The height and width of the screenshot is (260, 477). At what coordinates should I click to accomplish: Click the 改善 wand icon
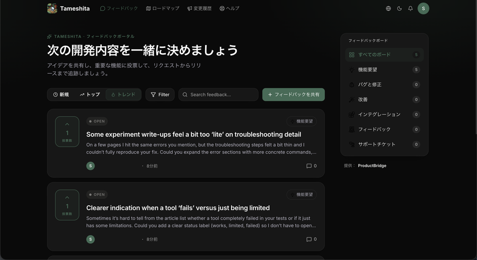click(352, 100)
